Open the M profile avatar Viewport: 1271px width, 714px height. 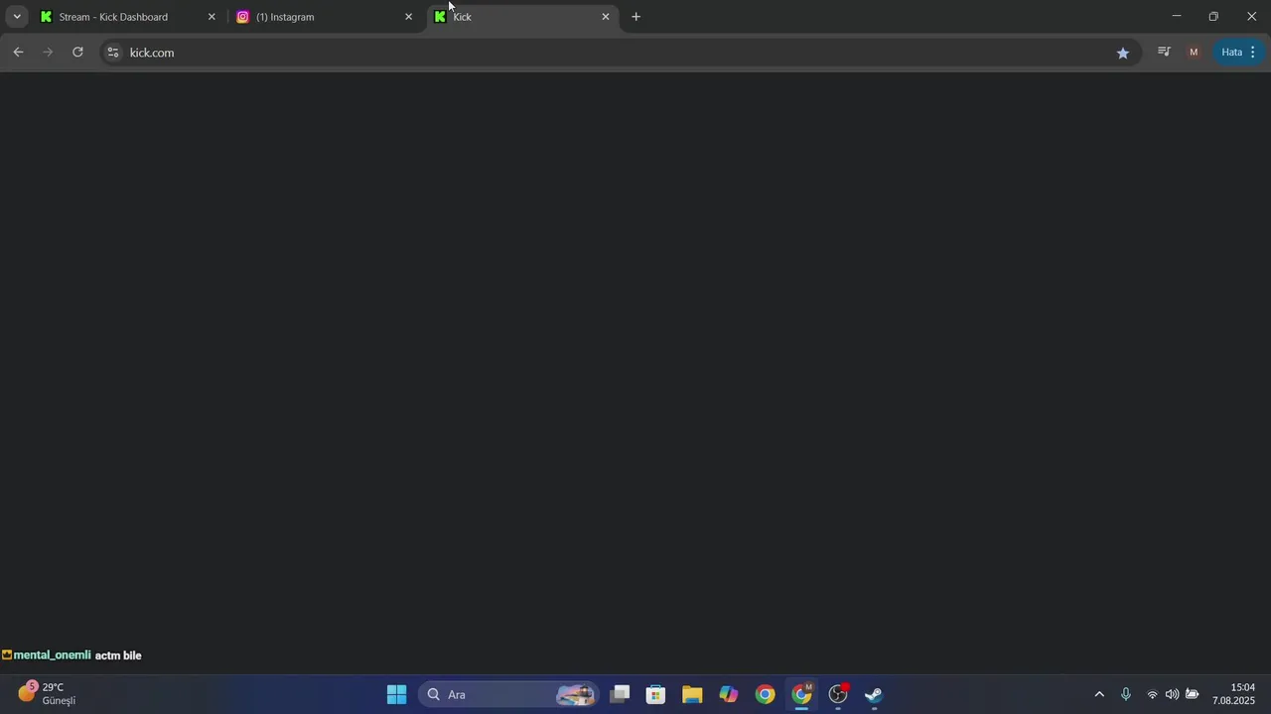1194,53
